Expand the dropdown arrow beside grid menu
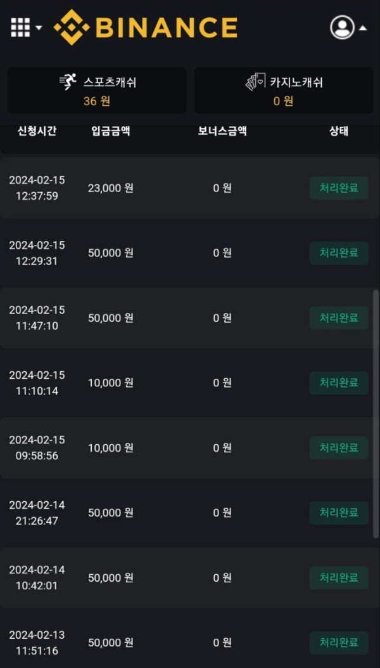 pos(39,28)
